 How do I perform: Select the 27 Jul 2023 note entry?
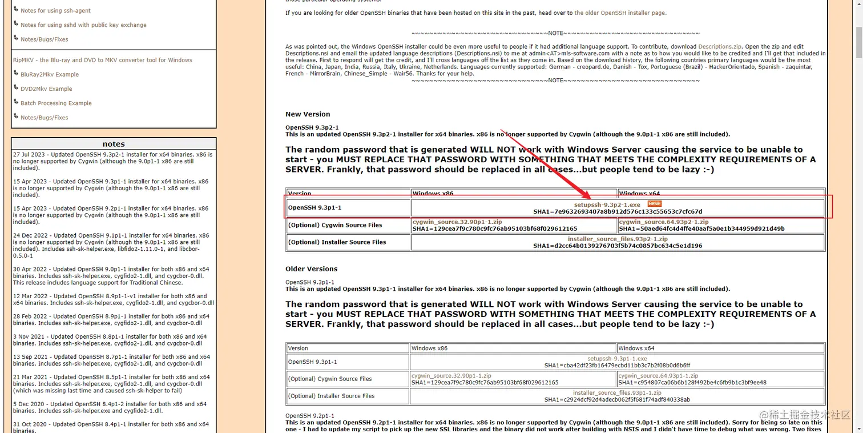coord(113,162)
